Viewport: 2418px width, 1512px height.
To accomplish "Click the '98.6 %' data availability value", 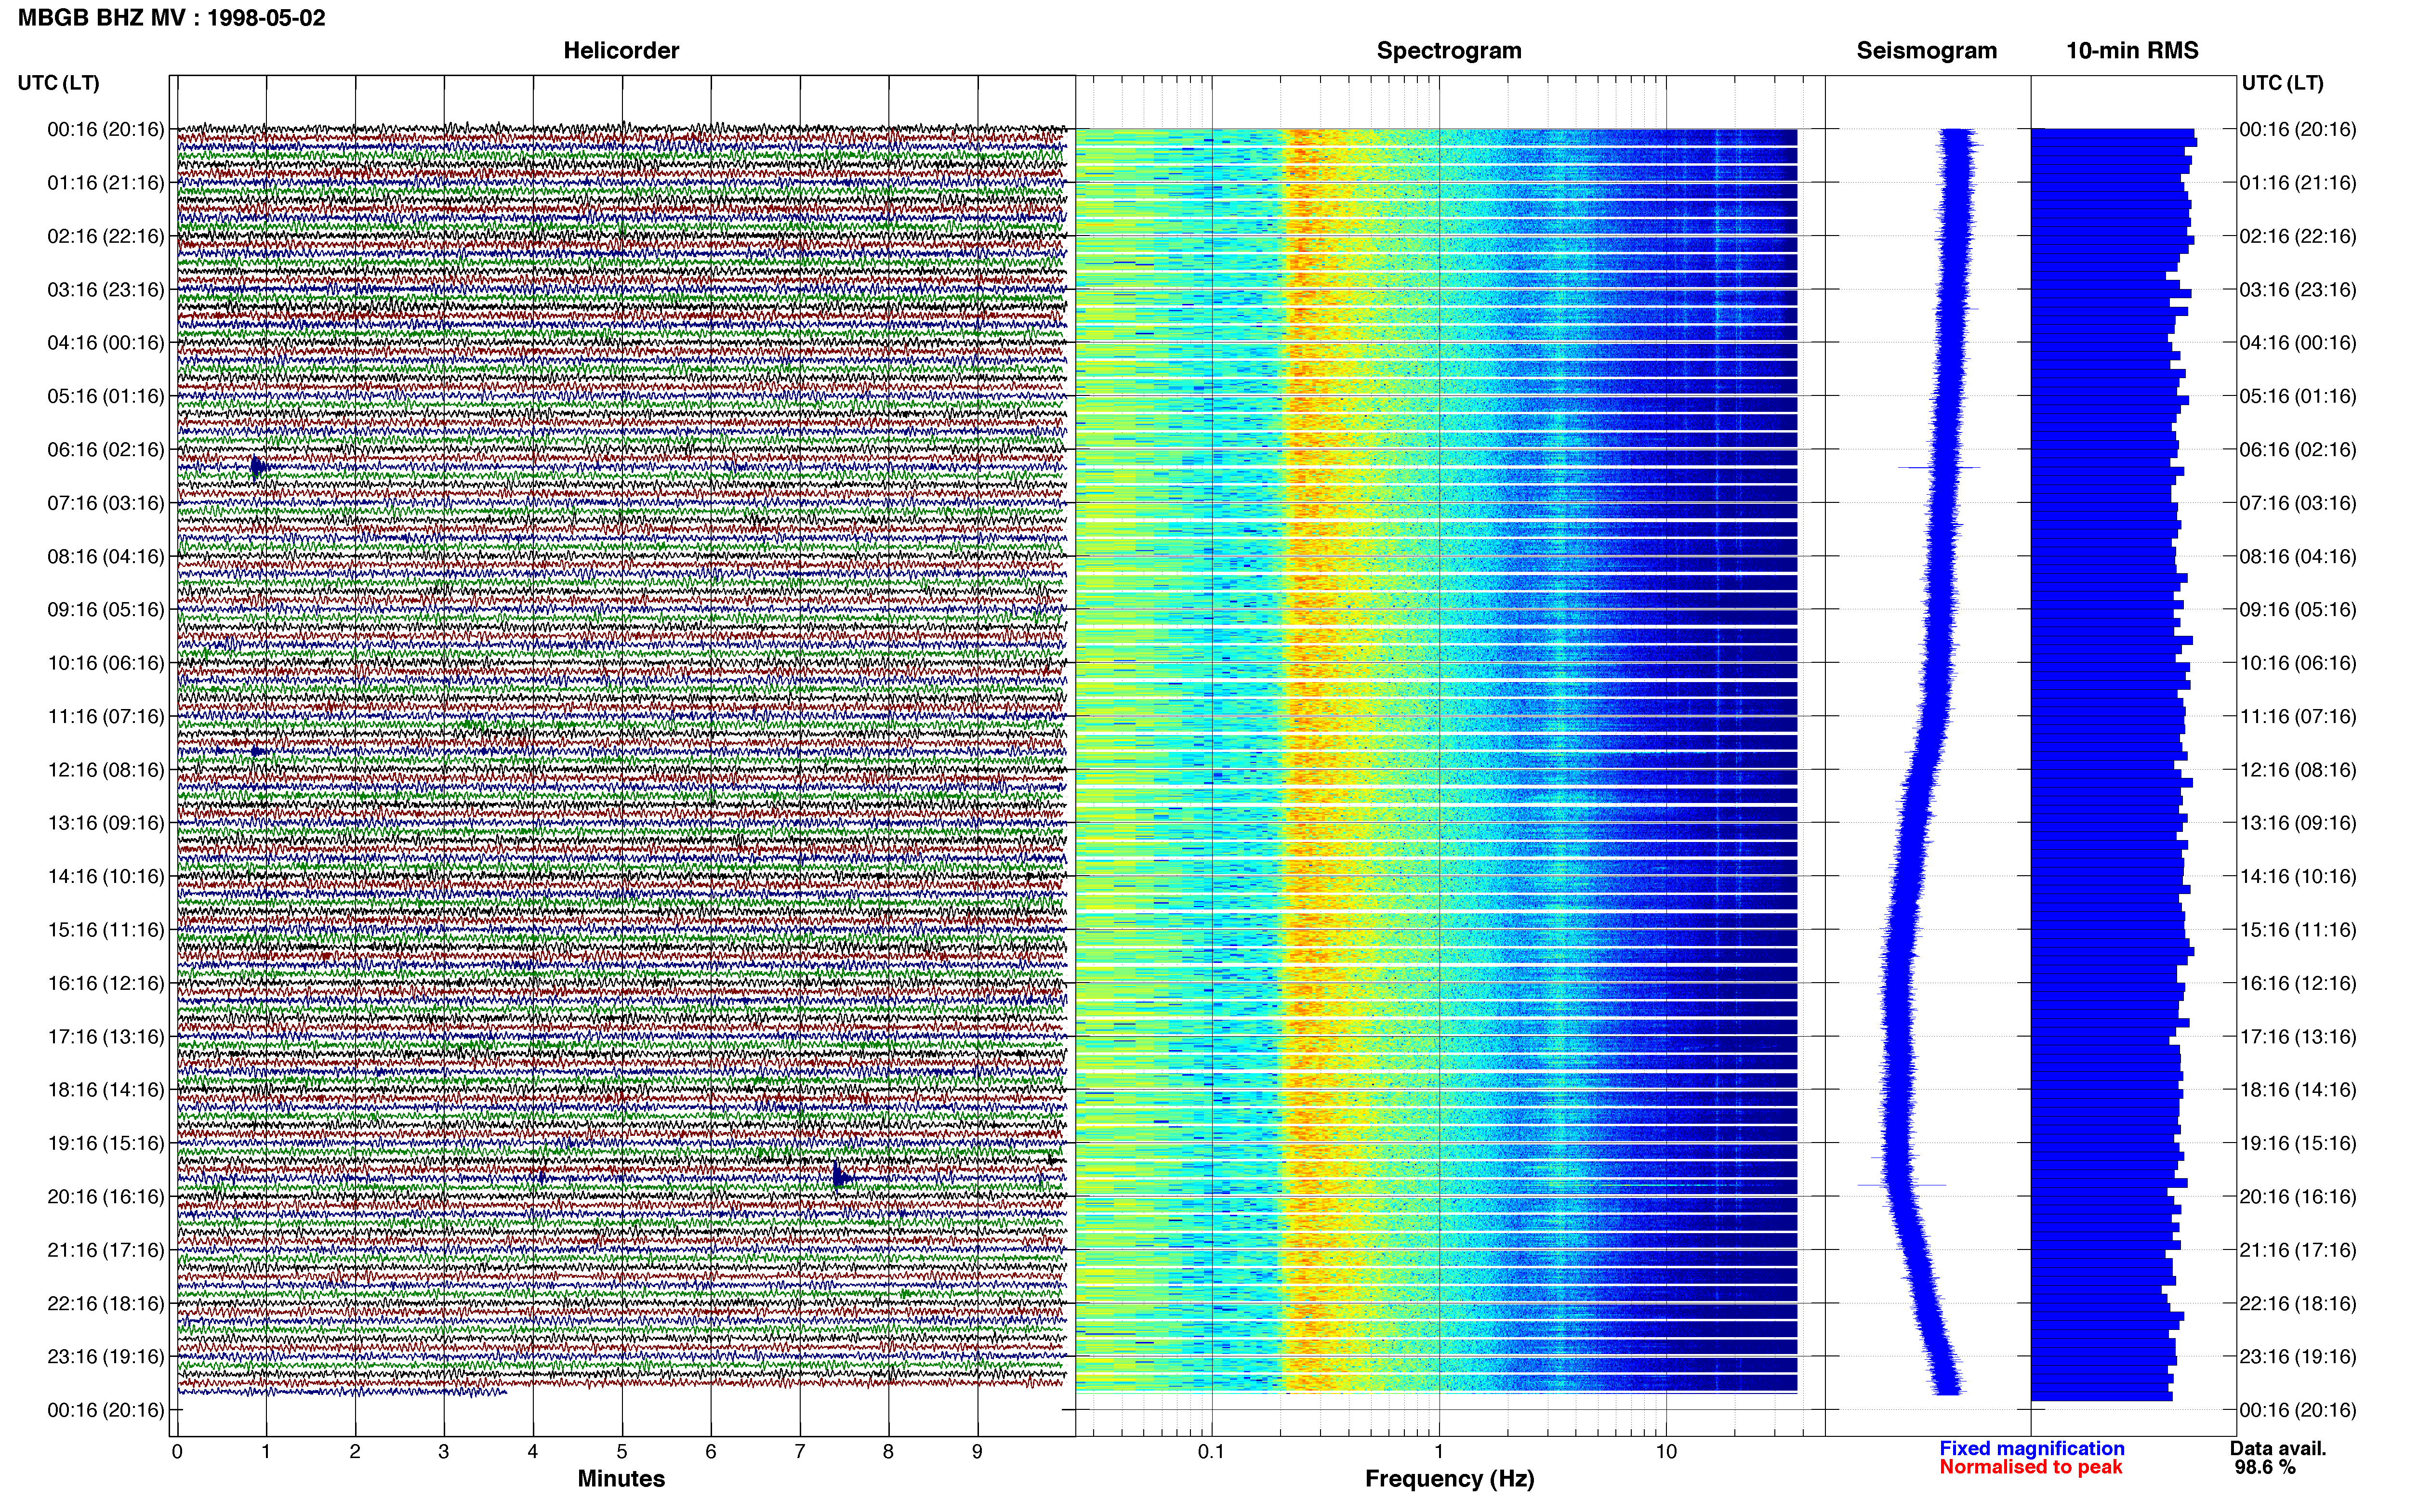I will tap(2265, 1467).
